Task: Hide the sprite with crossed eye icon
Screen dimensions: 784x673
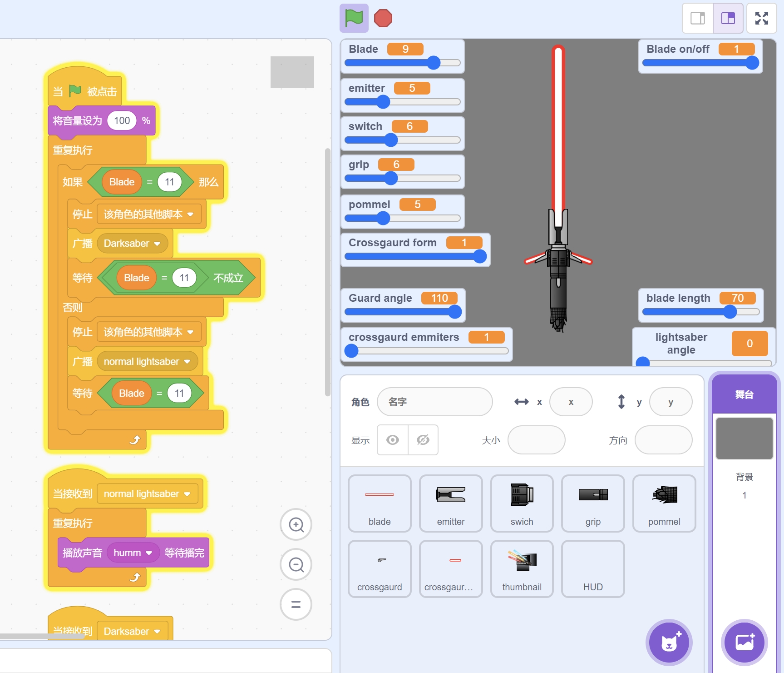Action: (423, 440)
